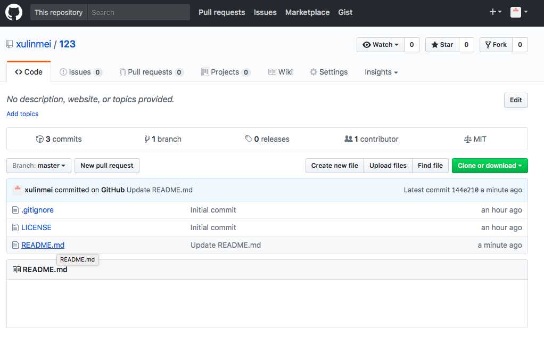Image resolution: width=544 pixels, height=342 pixels.
Task: Click the This repository search scope label
Action: tap(59, 12)
